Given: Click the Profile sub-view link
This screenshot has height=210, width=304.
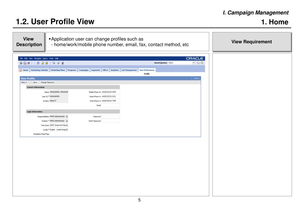Looking at the screenshot, I should pyautogui.click(x=147, y=74).
